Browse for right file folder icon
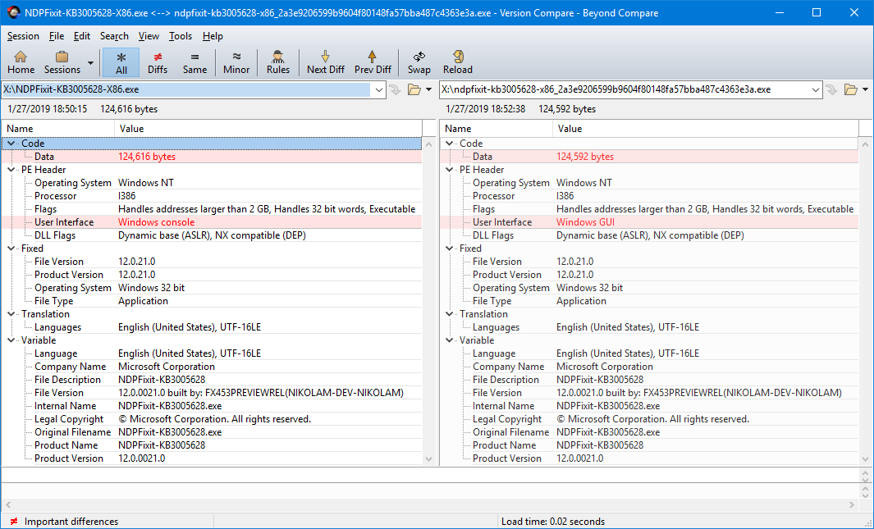 (850, 89)
